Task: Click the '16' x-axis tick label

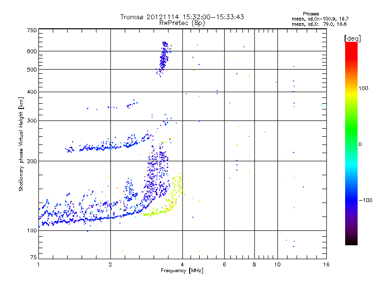Action: 326,264
